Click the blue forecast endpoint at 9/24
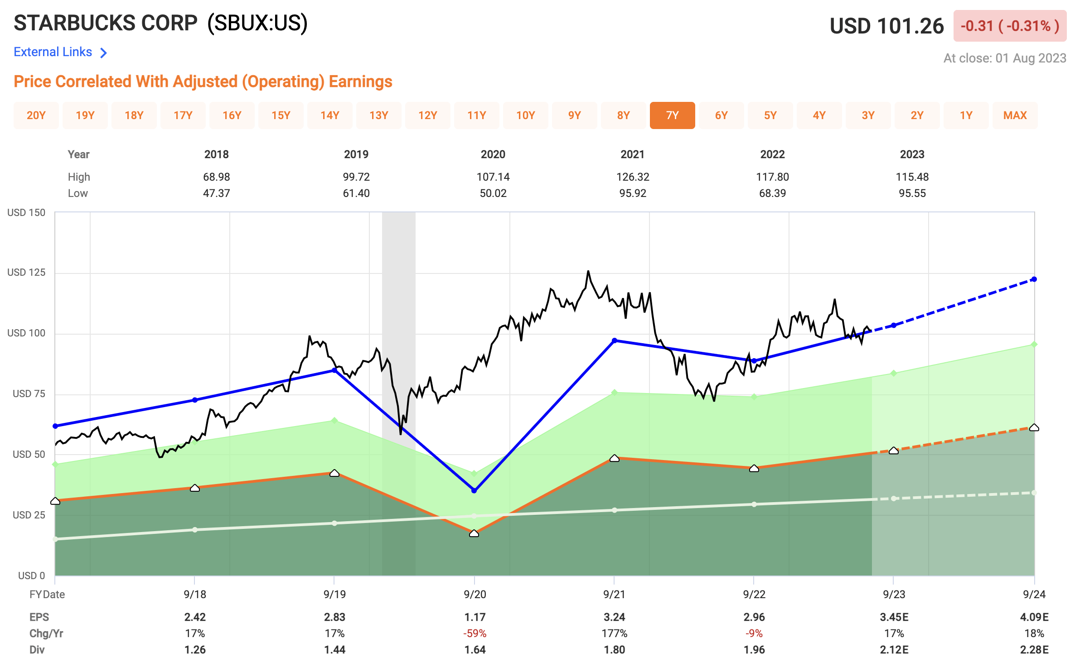The image size is (1075, 662). (x=1034, y=279)
